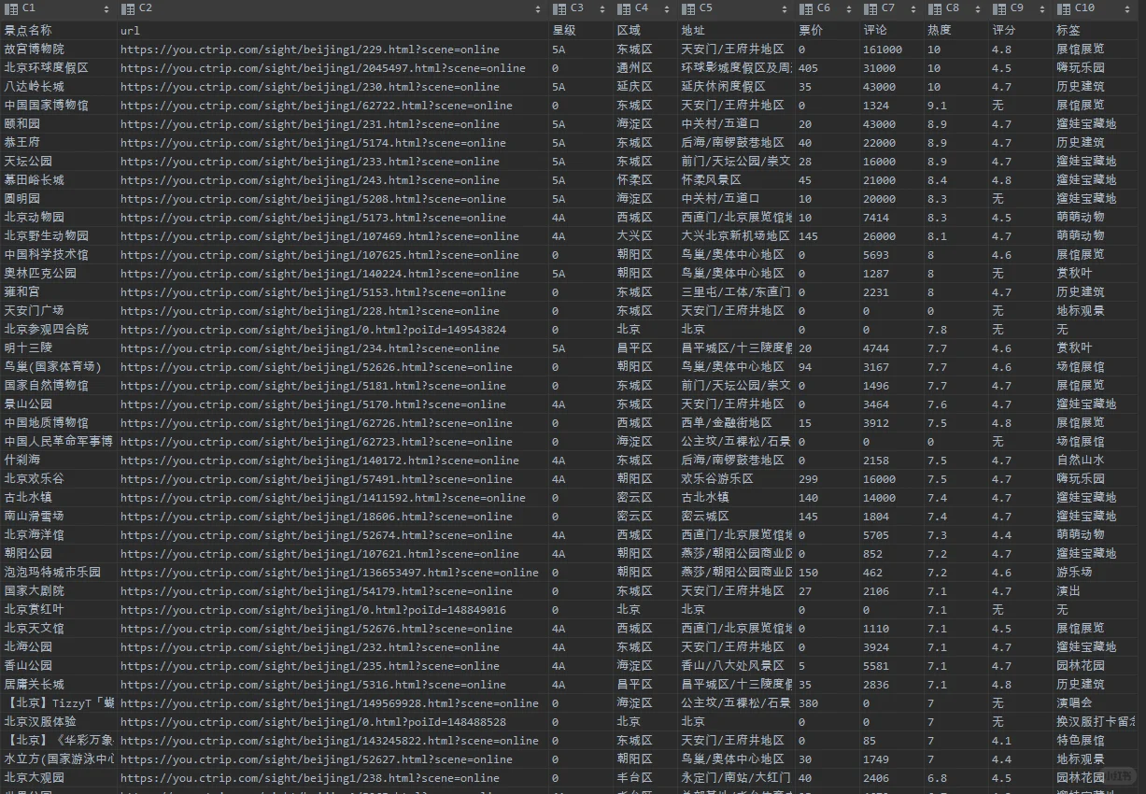This screenshot has width=1146, height=794.
Task: Click the column icon of header C4
Action: pyautogui.click(x=624, y=8)
